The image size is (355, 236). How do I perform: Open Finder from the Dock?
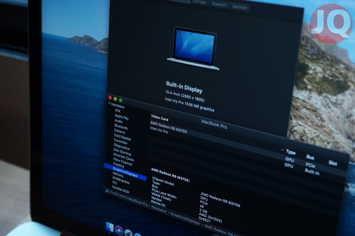(x=110, y=227)
